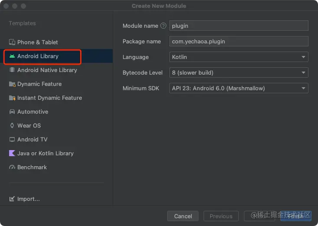Click the Module name text field
This screenshot has height=226, width=318.
(x=238, y=26)
